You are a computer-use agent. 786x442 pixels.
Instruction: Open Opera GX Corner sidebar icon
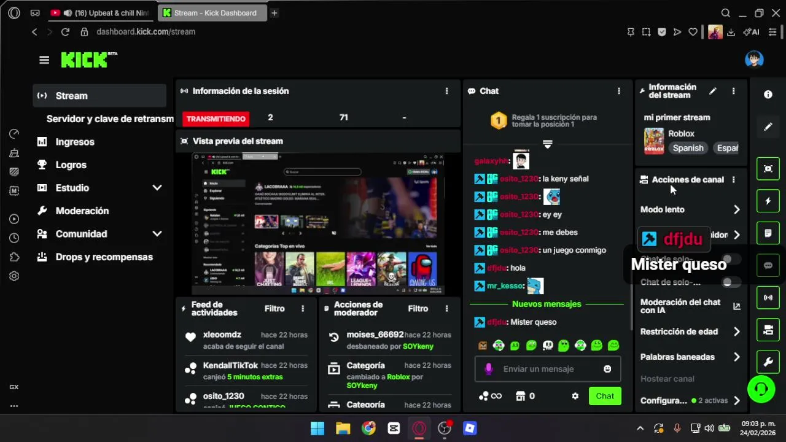14,387
